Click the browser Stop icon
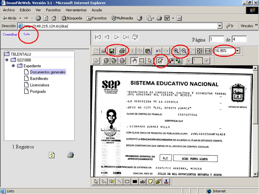This screenshot has height=194, width=259. pyautogui.click(x=38, y=18)
